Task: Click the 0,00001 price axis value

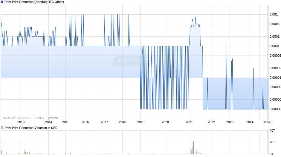Action: [x=275, y=78]
